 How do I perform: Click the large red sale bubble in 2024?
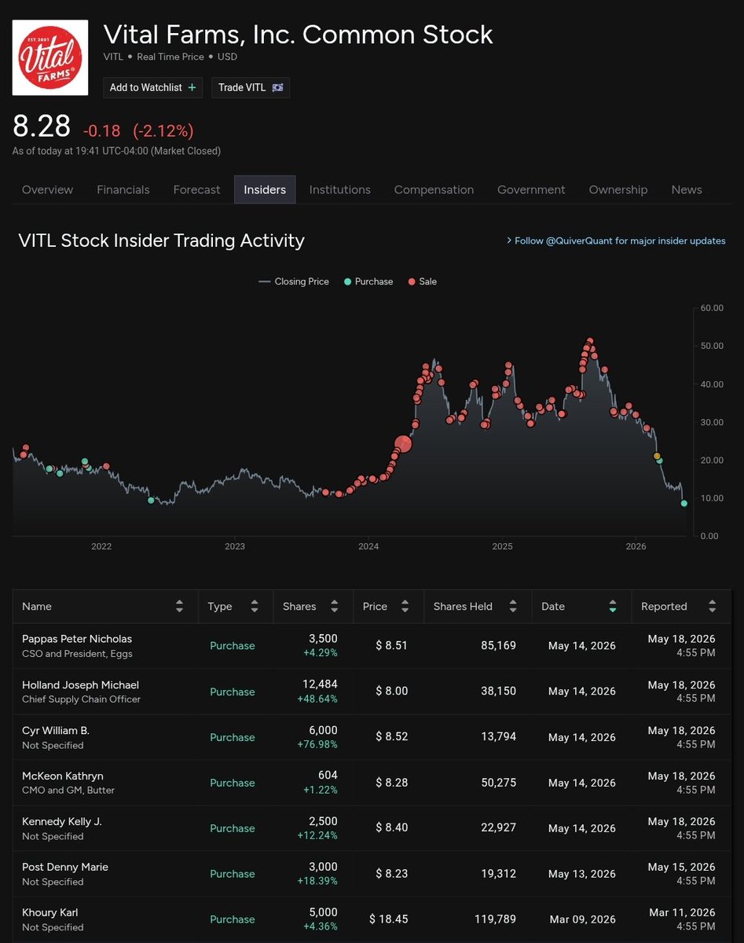tap(402, 444)
